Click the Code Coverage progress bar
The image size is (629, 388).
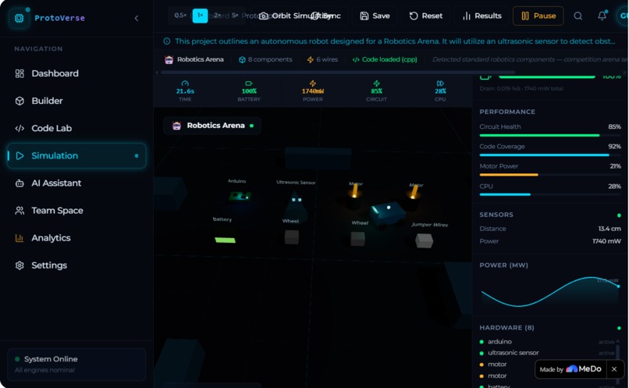[x=550, y=155]
